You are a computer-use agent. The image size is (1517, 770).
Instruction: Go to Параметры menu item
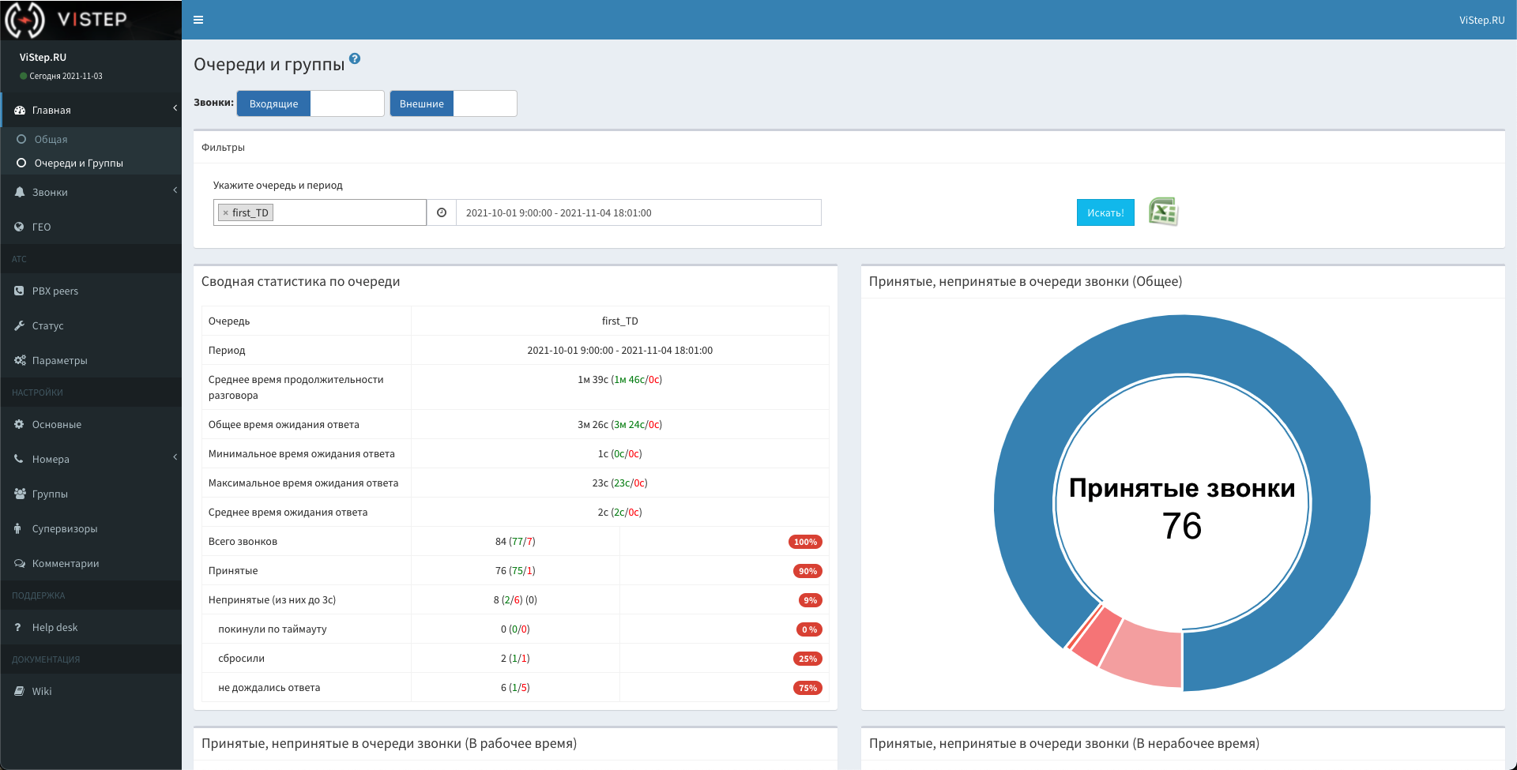pyautogui.click(x=59, y=360)
